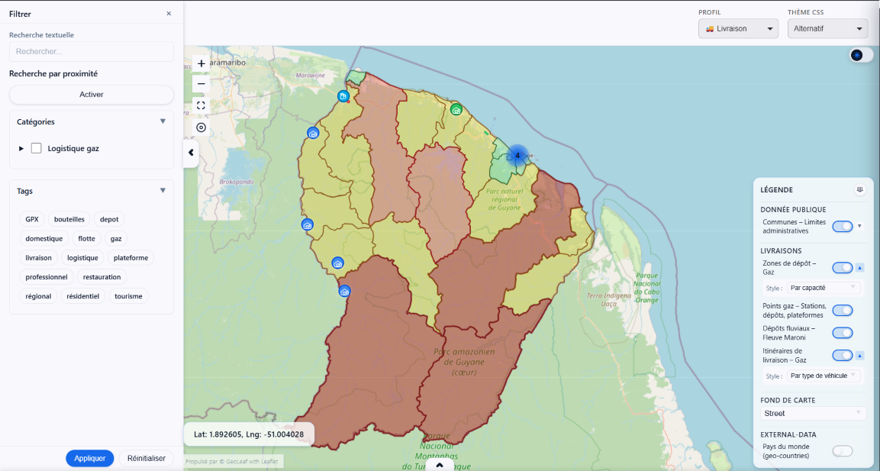
Task: Disable Communes – Limites administratives layer
Action: click(x=842, y=227)
